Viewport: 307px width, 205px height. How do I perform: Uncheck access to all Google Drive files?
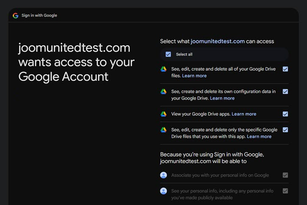pos(285,69)
